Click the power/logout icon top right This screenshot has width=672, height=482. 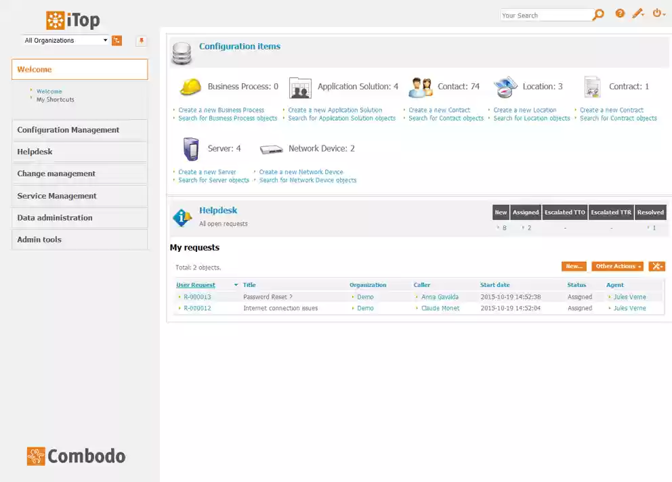click(x=658, y=13)
